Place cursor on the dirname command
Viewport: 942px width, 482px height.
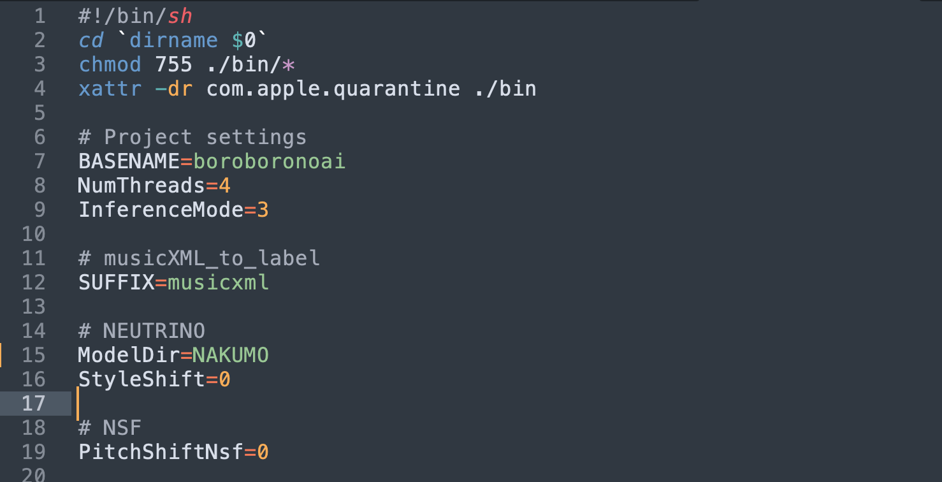(173, 40)
